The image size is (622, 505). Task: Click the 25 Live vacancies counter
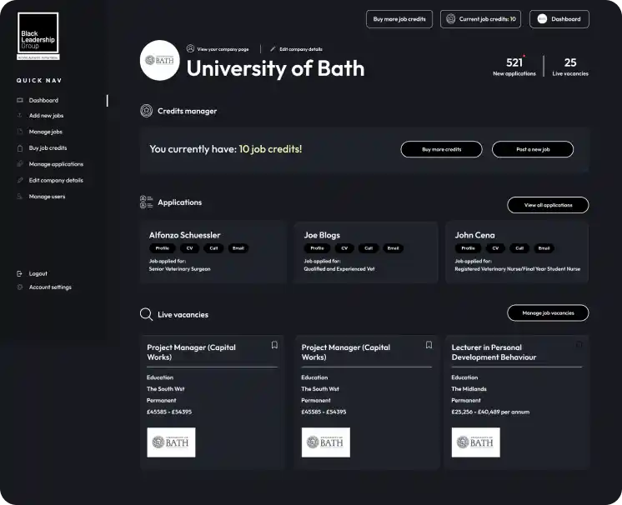pyautogui.click(x=570, y=66)
